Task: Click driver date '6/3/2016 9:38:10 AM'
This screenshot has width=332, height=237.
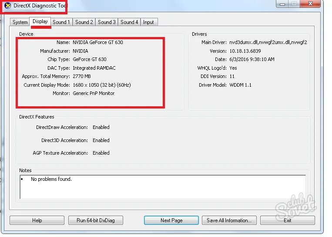Action: tap(252, 59)
